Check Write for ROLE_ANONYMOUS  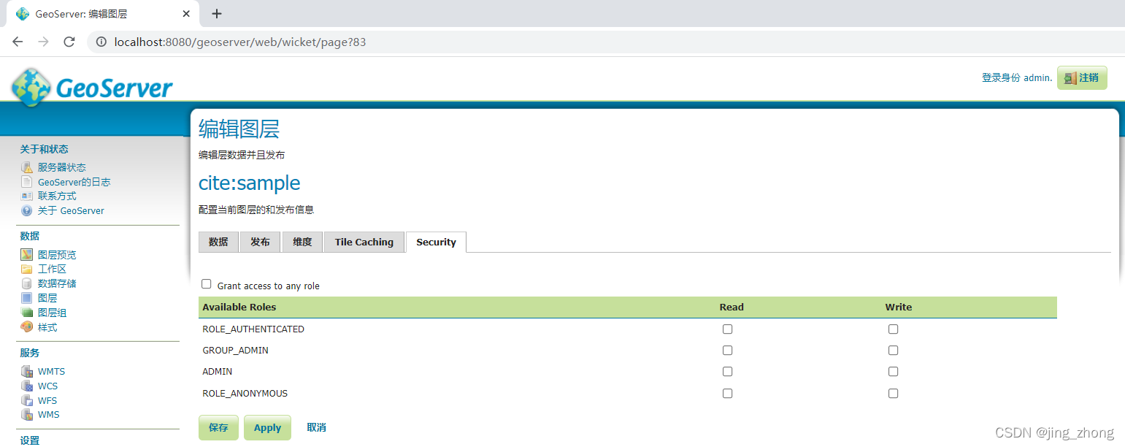coord(893,393)
